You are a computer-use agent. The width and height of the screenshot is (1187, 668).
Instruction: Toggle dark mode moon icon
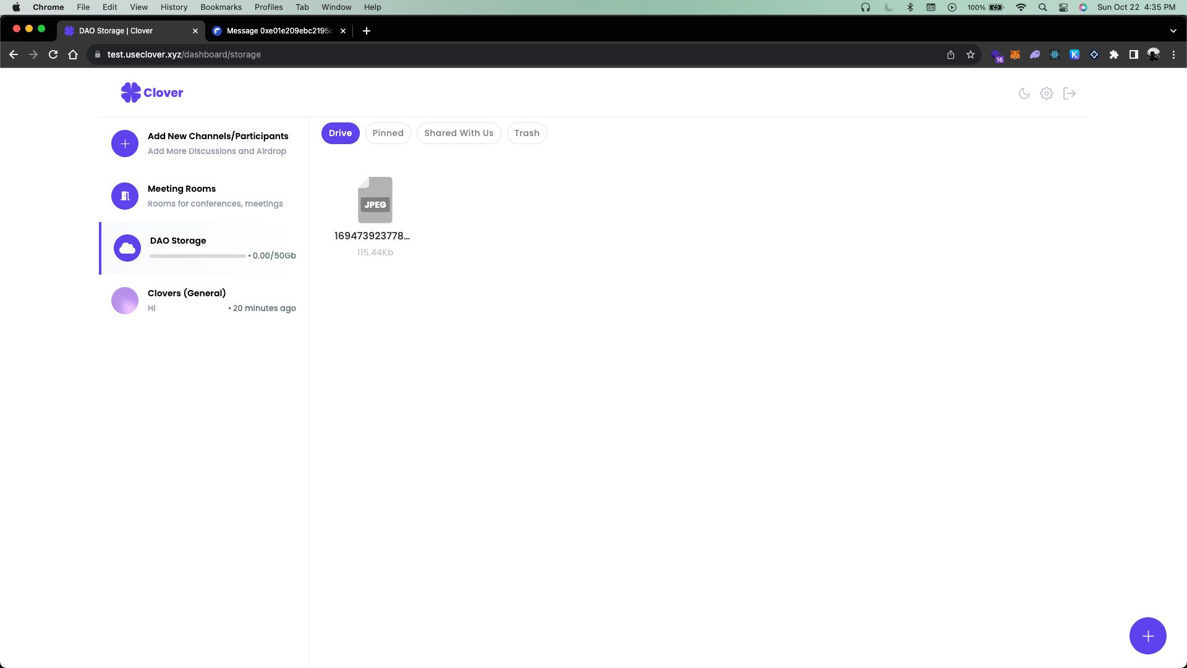1024,93
